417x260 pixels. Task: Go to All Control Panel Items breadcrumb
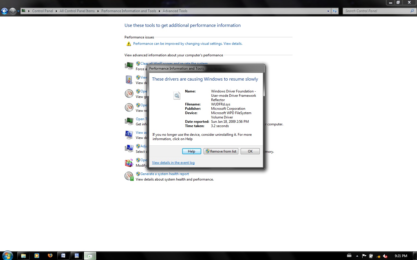(x=77, y=11)
